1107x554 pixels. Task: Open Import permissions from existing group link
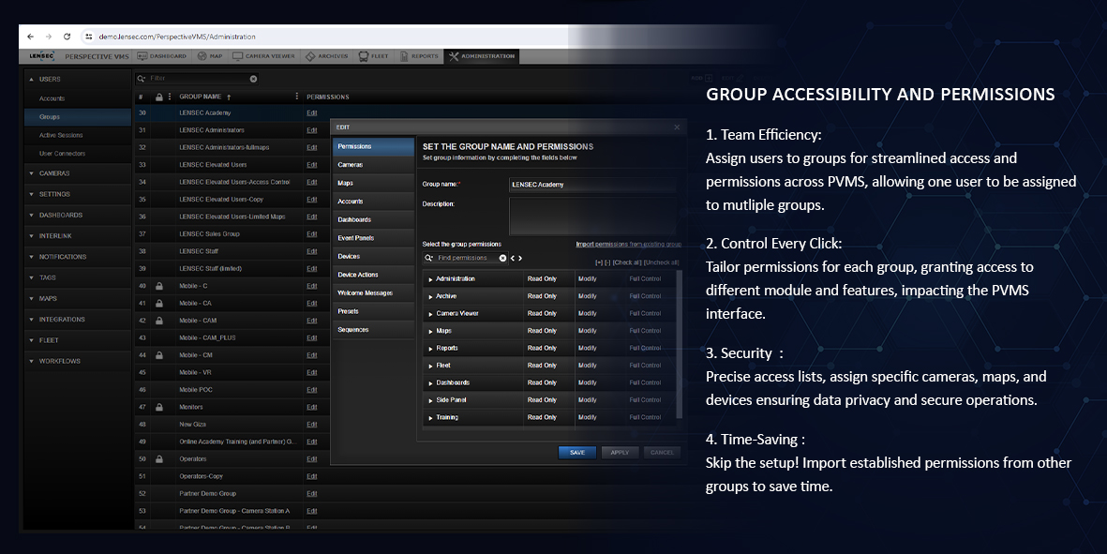[628, 245]
